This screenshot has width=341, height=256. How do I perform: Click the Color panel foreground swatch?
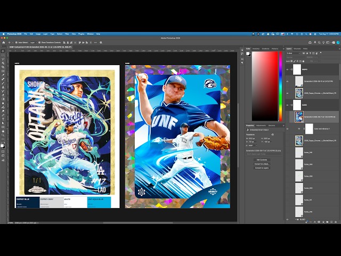tap(247, 53)
